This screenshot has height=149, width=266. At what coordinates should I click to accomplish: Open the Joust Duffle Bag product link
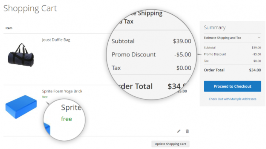click(56, 40)
